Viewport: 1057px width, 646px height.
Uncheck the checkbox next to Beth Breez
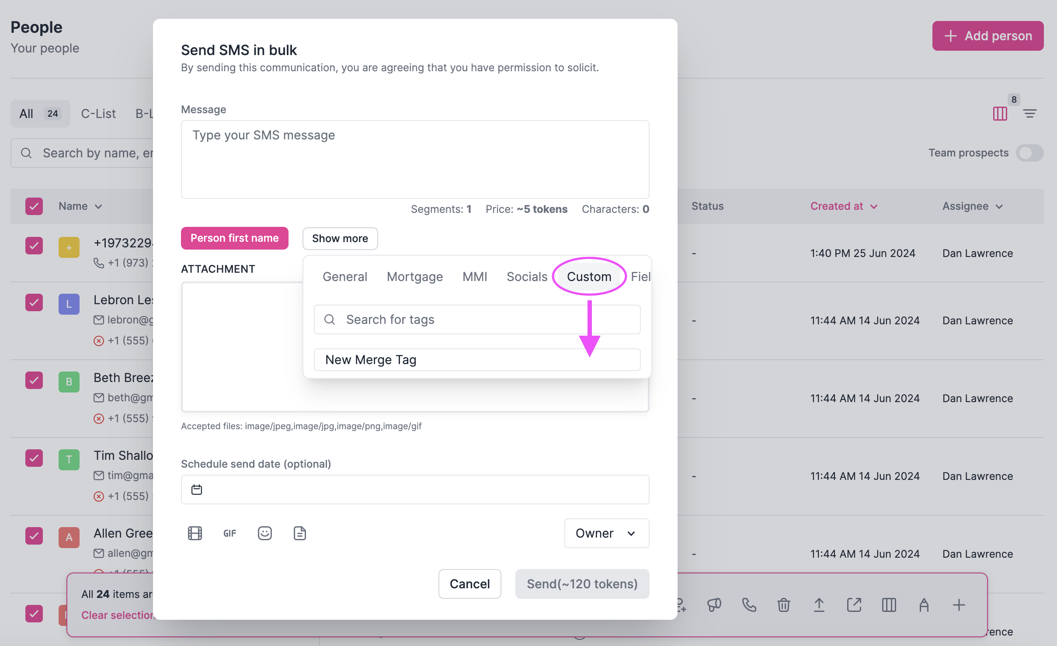pyautogui.click(x=34, y=380)
